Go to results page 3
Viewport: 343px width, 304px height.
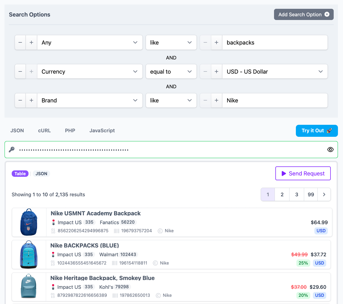(297, 194)
